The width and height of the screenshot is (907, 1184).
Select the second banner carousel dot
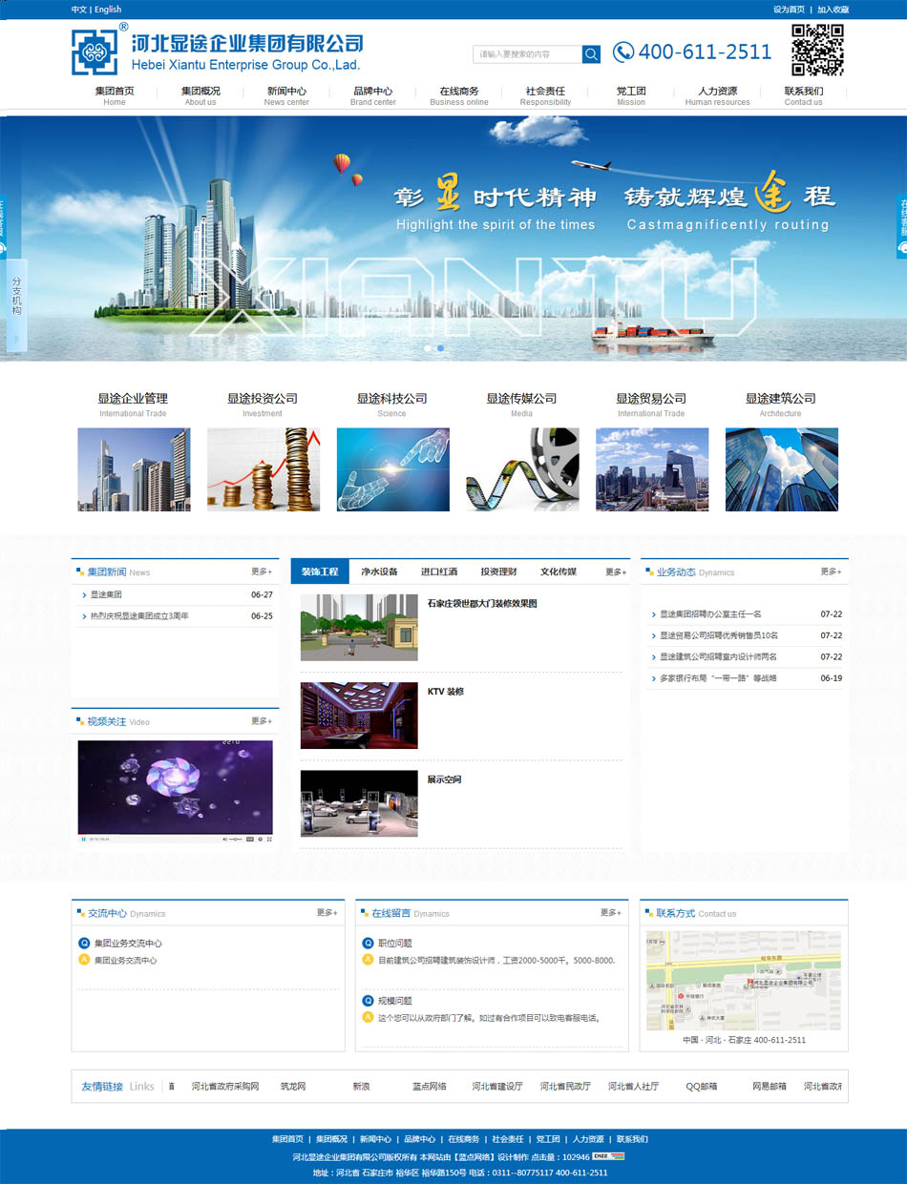click(440, 348)
